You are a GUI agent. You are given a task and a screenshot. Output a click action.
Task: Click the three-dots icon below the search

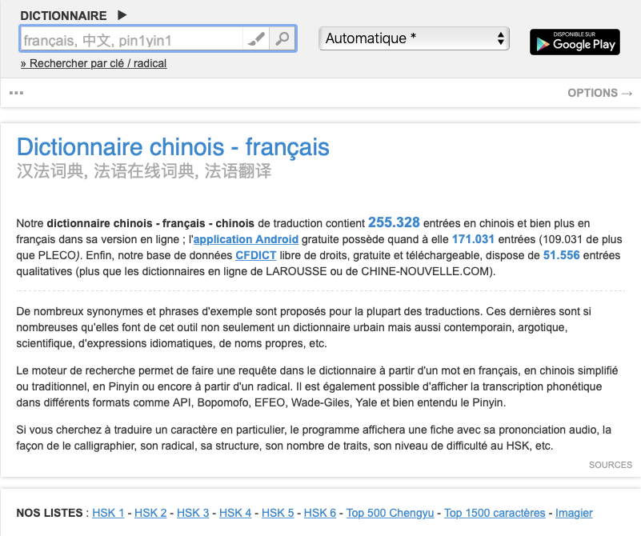pos(16,93)
